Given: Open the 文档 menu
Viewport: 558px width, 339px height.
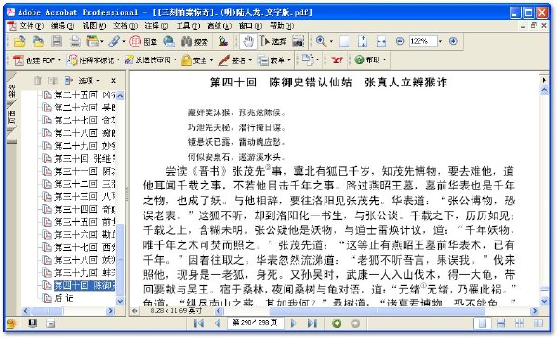Looking at the screenshot, I should [x=126, y=26].
